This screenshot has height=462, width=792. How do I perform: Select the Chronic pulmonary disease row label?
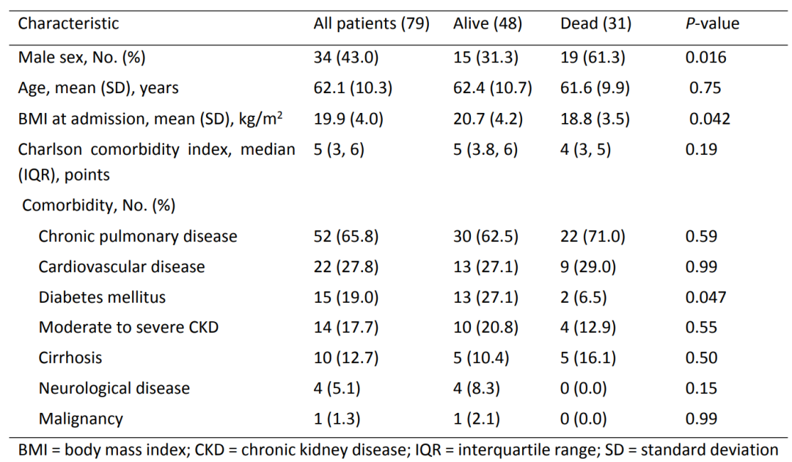pos(138,236)
